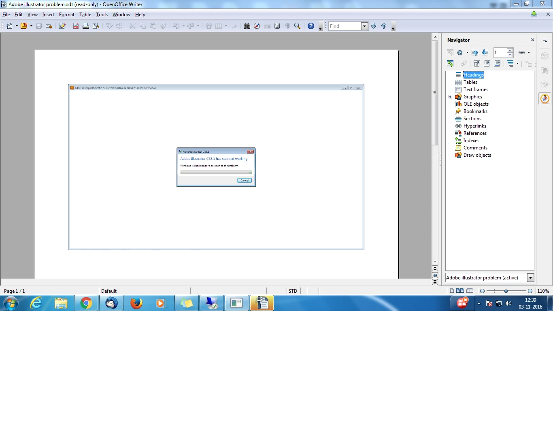Click the Open file folder icon
This screenshot has width=553, height=426.
pos(24,26)
